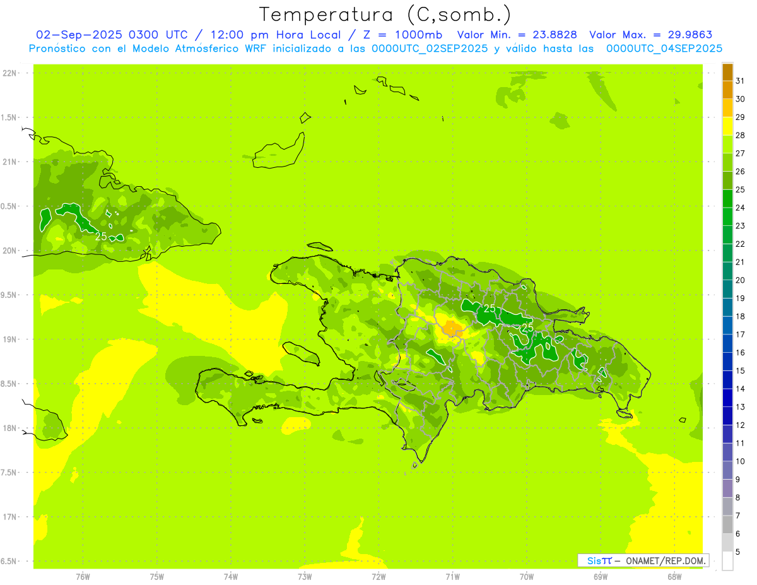Click the legend value '25'
Viewport: 757px width, 585px height.
pos(741,189)
